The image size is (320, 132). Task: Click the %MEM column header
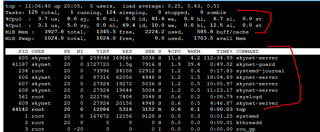[x=194, y=51]
